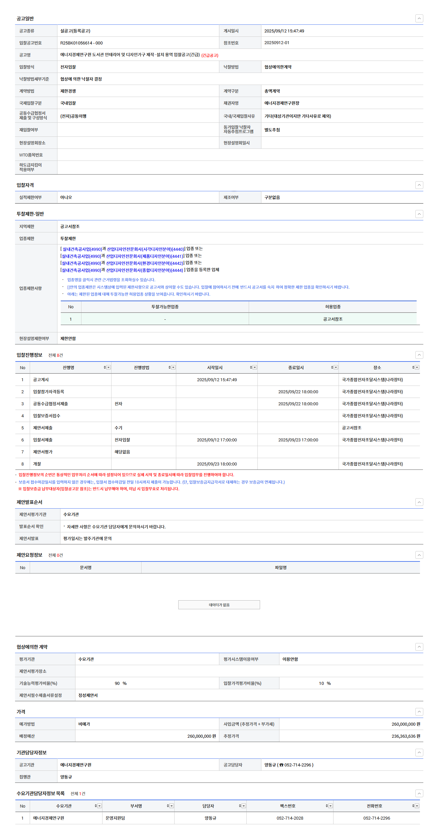Click the sort arrows on 진행방법 column
The image size is (433, 836).
point(170,368)
